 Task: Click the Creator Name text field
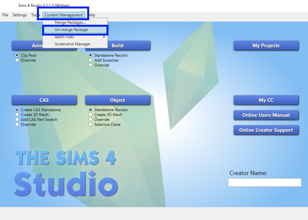(265, 183)
